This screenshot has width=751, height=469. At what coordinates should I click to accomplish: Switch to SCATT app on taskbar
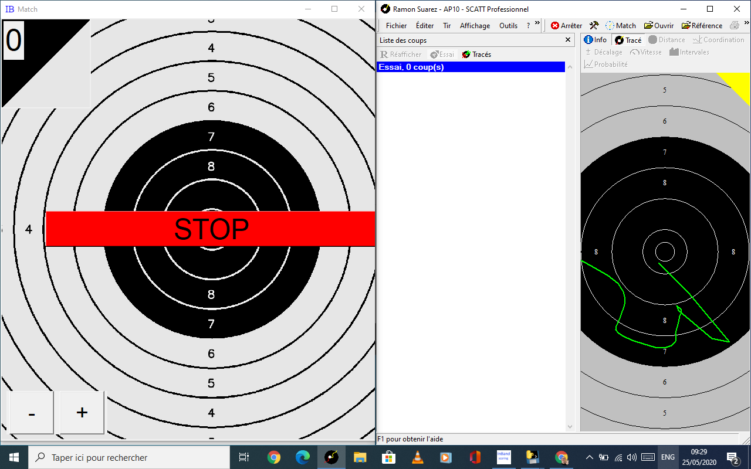[331, 457]
